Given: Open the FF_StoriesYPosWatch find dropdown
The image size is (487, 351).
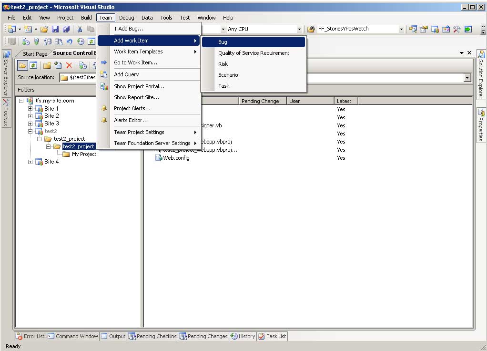Looking at the screenshot, I should (401, 29).
